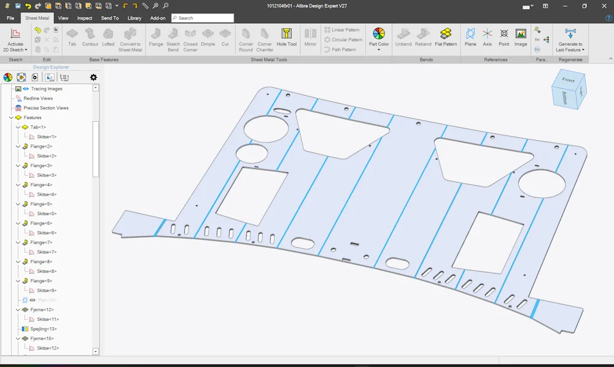Open the Library tab
Screen dimensions: 614x367
click(x=134, y=18)
